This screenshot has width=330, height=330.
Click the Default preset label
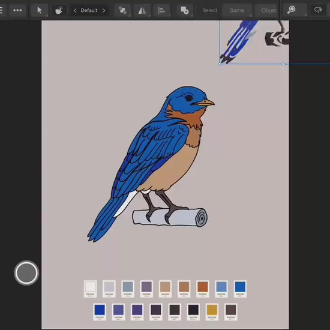click(x=89, y=10)
